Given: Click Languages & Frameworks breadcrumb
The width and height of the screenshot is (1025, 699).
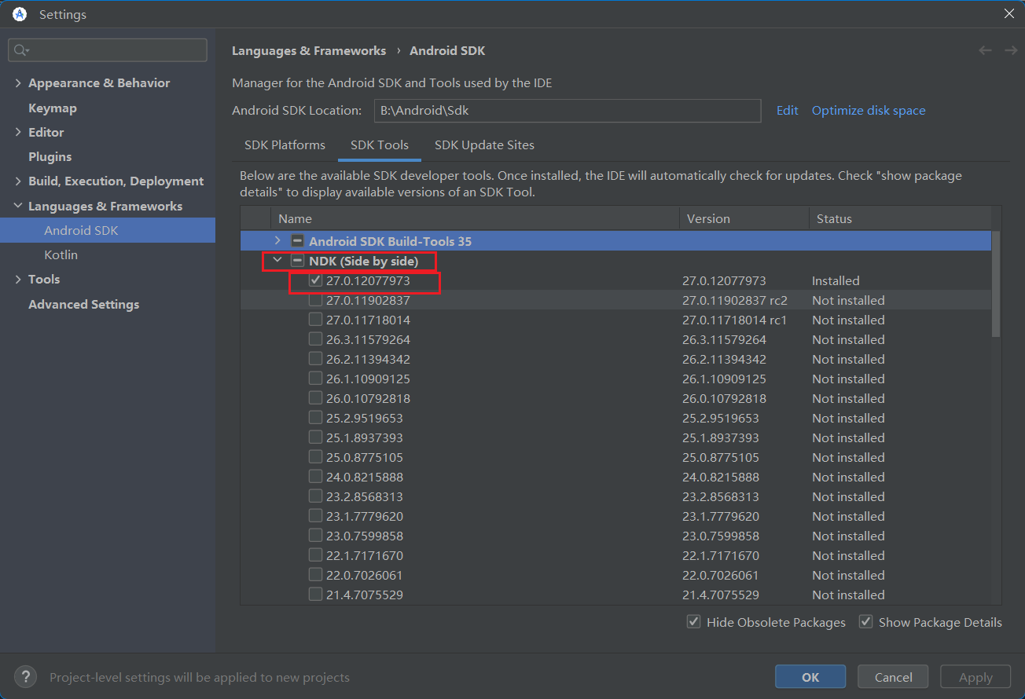Looking at the screenshot, I should (x=309, y=51).
